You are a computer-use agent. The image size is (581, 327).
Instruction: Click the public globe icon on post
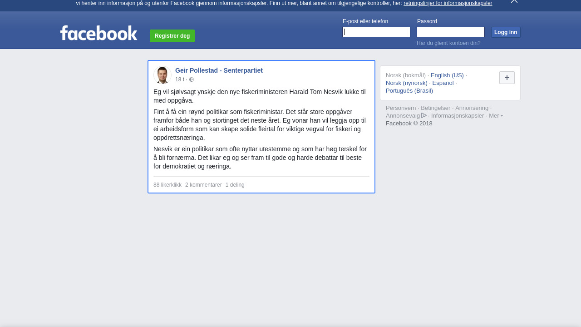tap(192, 79)
